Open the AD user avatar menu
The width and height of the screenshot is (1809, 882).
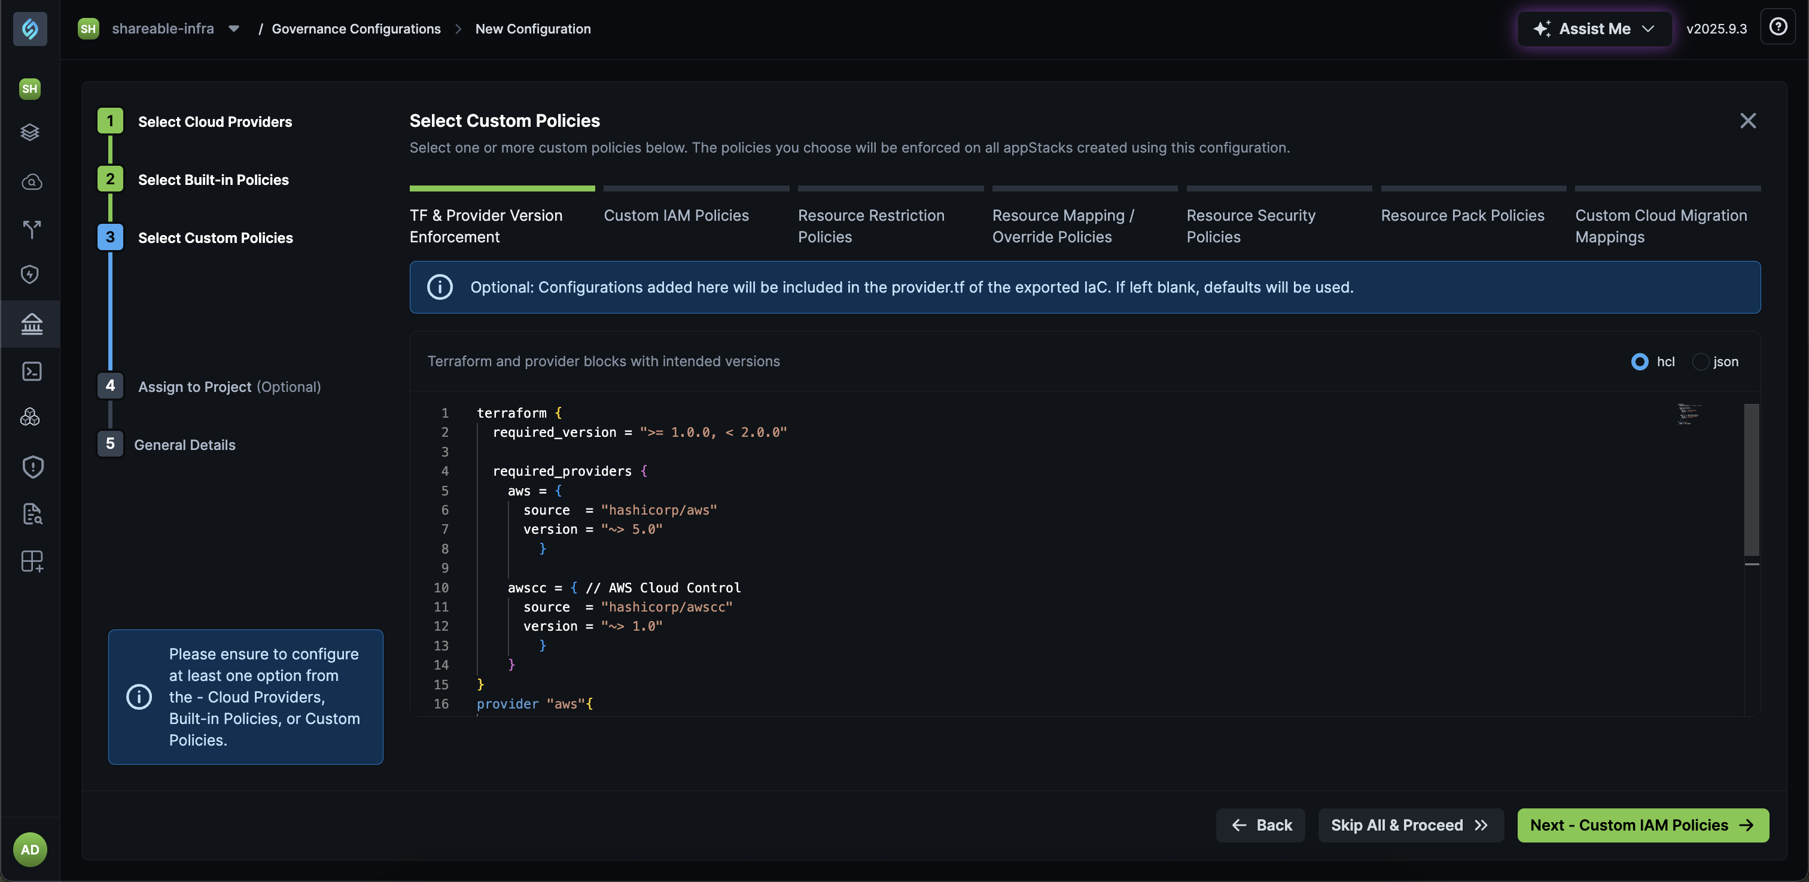pyautogui.click(x=30, y=850)
